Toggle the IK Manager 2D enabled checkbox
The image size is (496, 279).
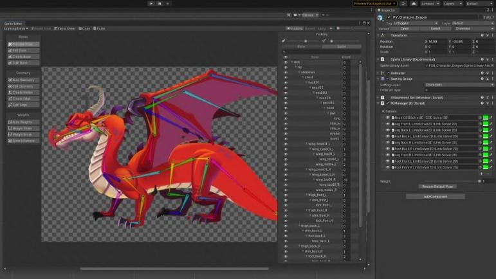pyautogui.click(x=388, y=104)
